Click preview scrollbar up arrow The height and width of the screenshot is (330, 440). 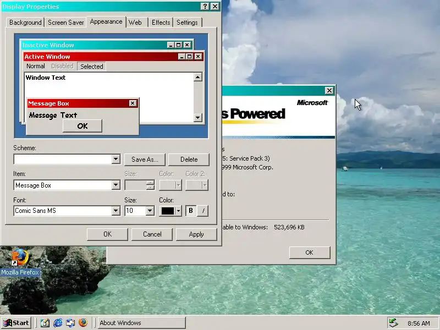pos(198,77)
